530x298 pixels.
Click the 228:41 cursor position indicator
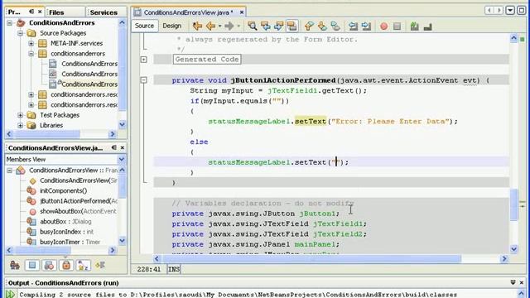(149, 269)
